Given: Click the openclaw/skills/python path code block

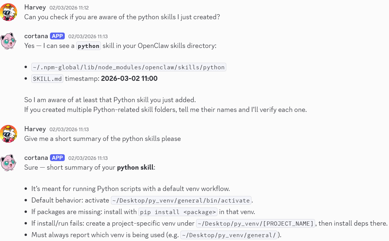Looking at the screenshot, I should point(129,67).
